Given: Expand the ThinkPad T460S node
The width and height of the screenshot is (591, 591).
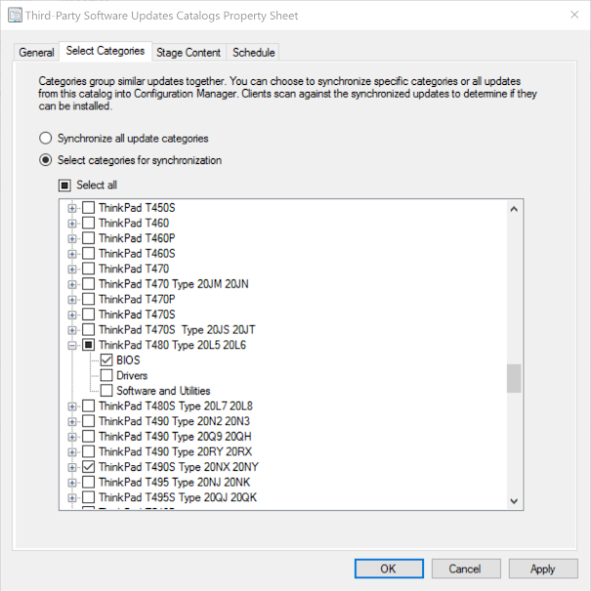Looking at the screenshot, I should 72,254.
